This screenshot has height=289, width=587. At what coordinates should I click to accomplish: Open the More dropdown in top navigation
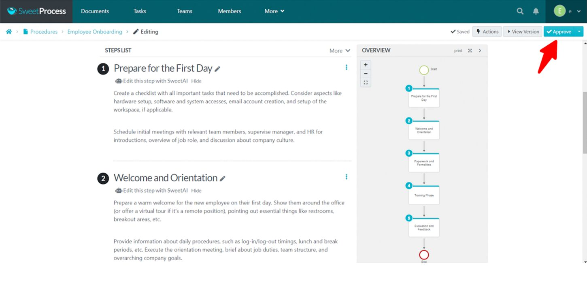(x=274, y=11)
